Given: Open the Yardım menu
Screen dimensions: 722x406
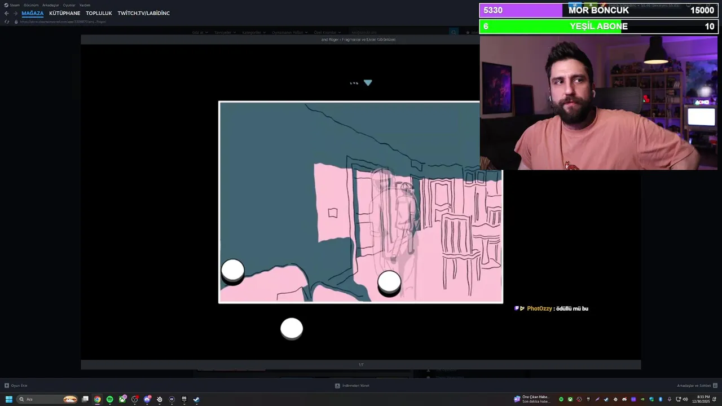Looking at the screenshot, I should 85,5.
